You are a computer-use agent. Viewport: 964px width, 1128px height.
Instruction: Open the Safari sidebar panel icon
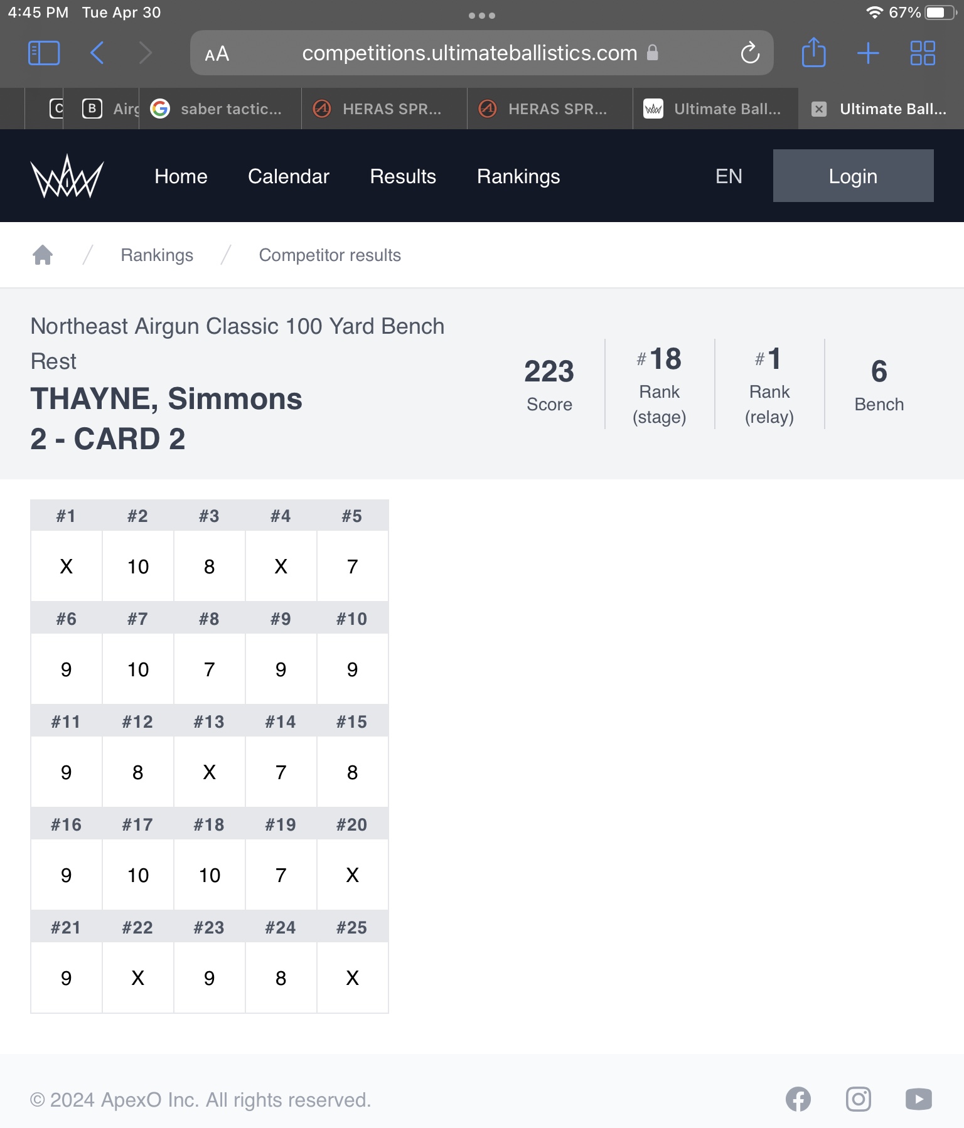[44, 53]
